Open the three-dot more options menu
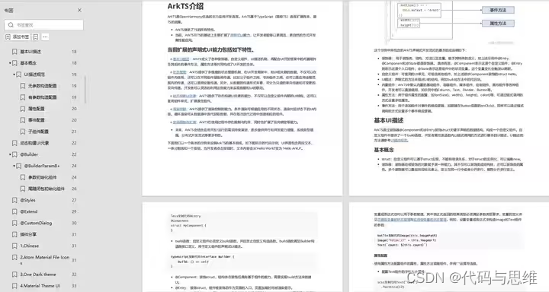This screenshot has height=292, width=549. coord(45,36)
